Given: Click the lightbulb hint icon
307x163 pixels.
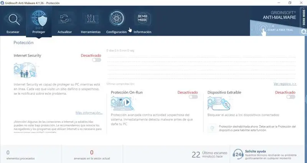Looking at the screenshot, I should point(213,128).
